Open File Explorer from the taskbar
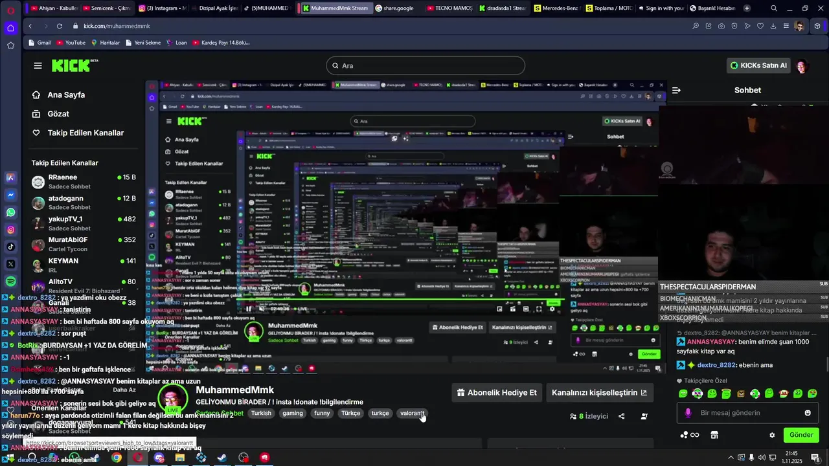The width and height of the screenshot is (829, 466). (180, 458)
